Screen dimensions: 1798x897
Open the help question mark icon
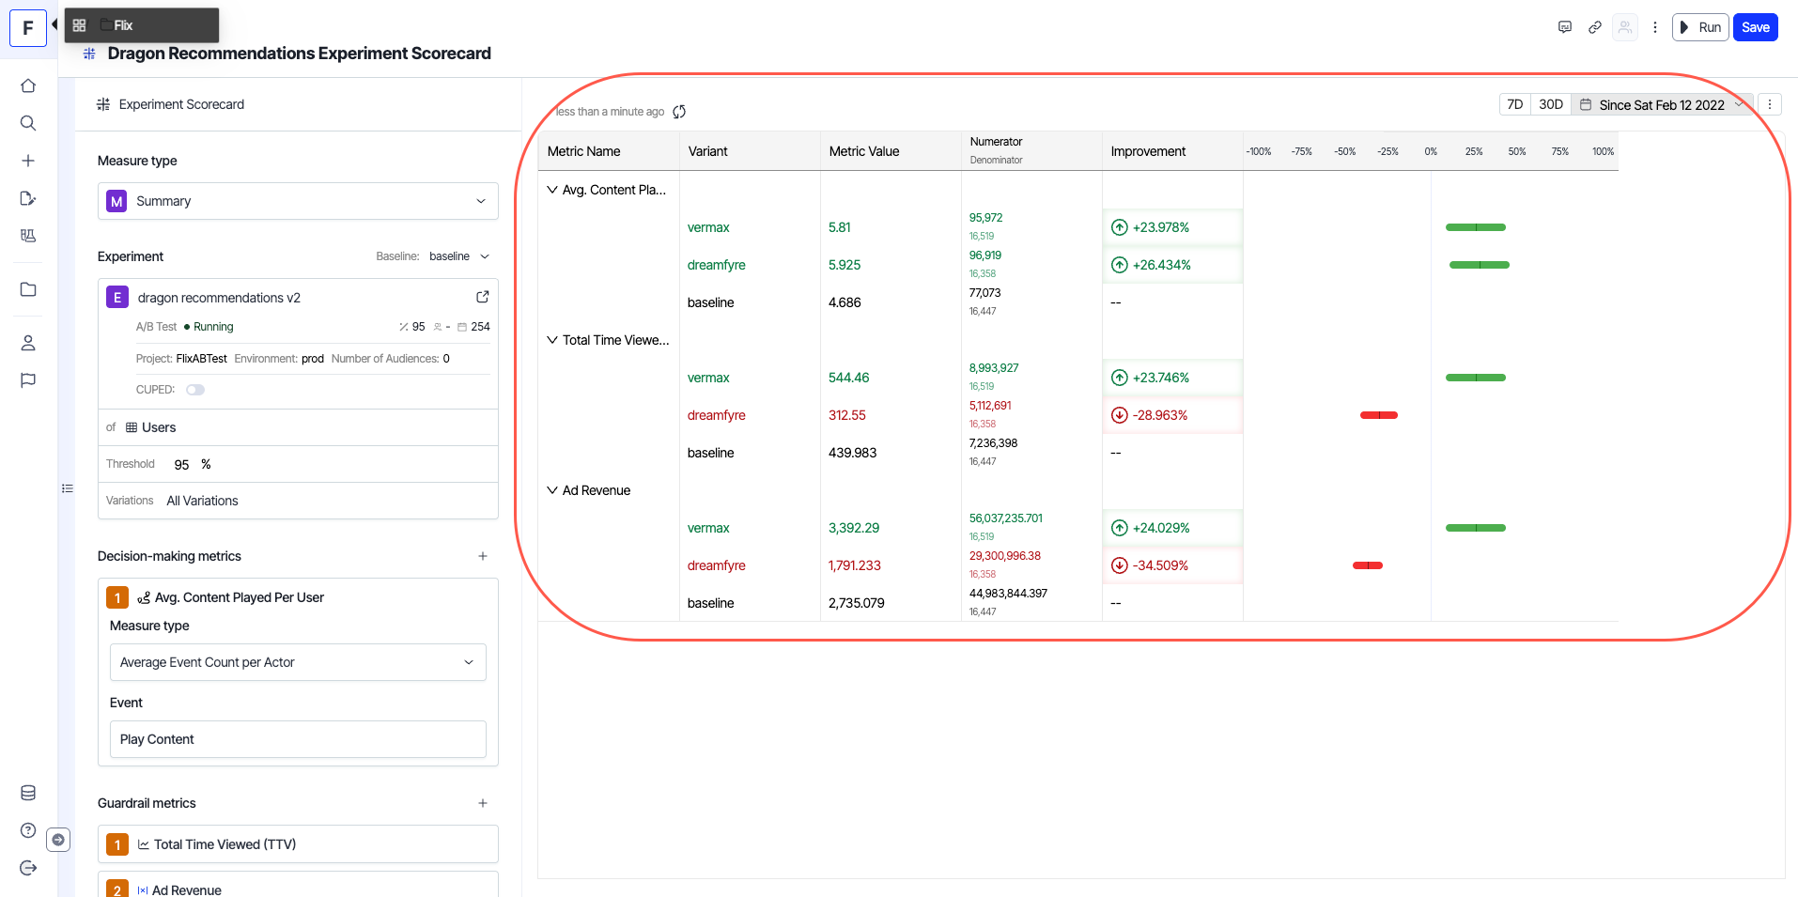[28, 830]
